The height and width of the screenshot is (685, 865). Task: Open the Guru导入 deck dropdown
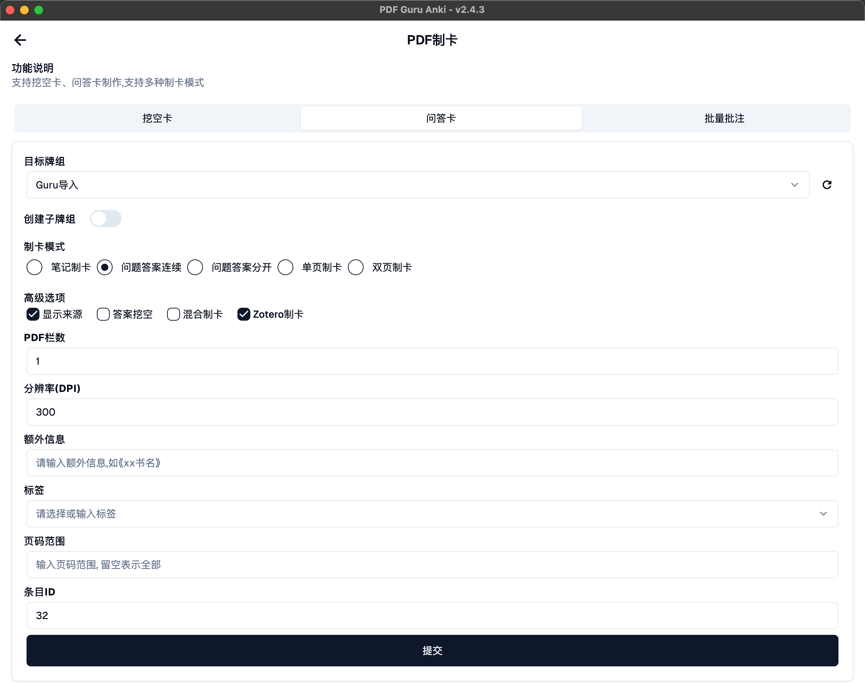pos(417,185)
